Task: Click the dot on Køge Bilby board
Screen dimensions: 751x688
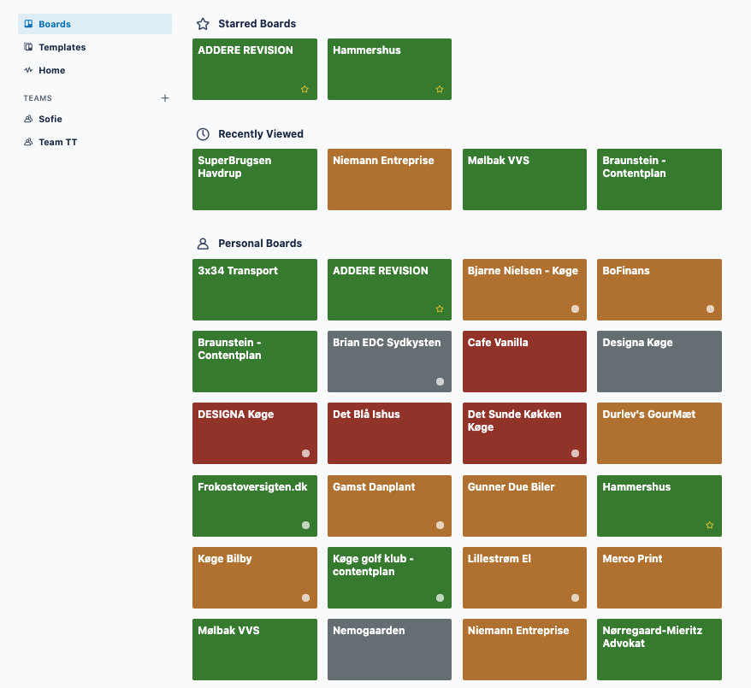Action: coord(305,597)
